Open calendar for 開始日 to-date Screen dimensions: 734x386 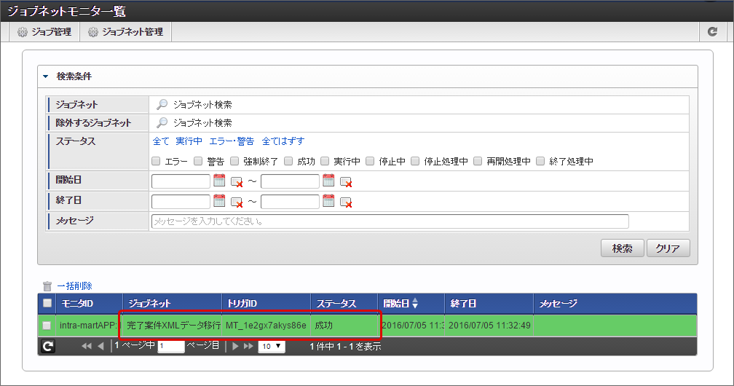pos(328,181)
